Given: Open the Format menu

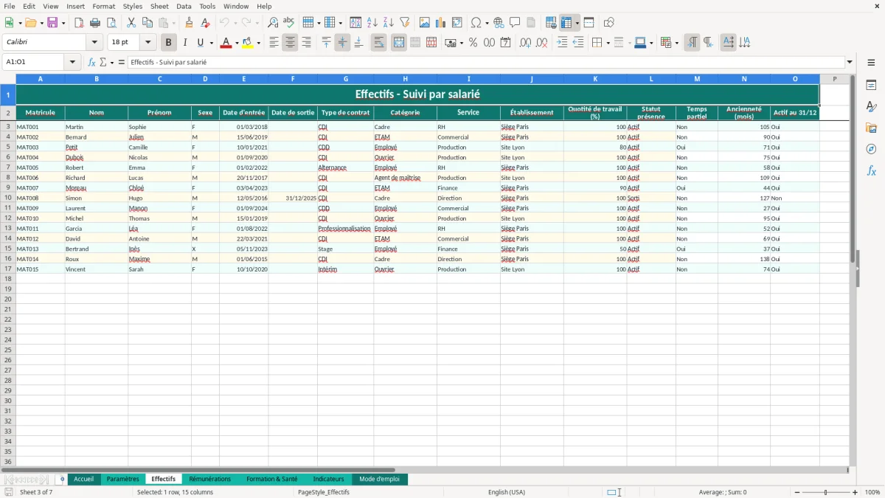Looking at the screenshot, I should [x=103, y=6].
